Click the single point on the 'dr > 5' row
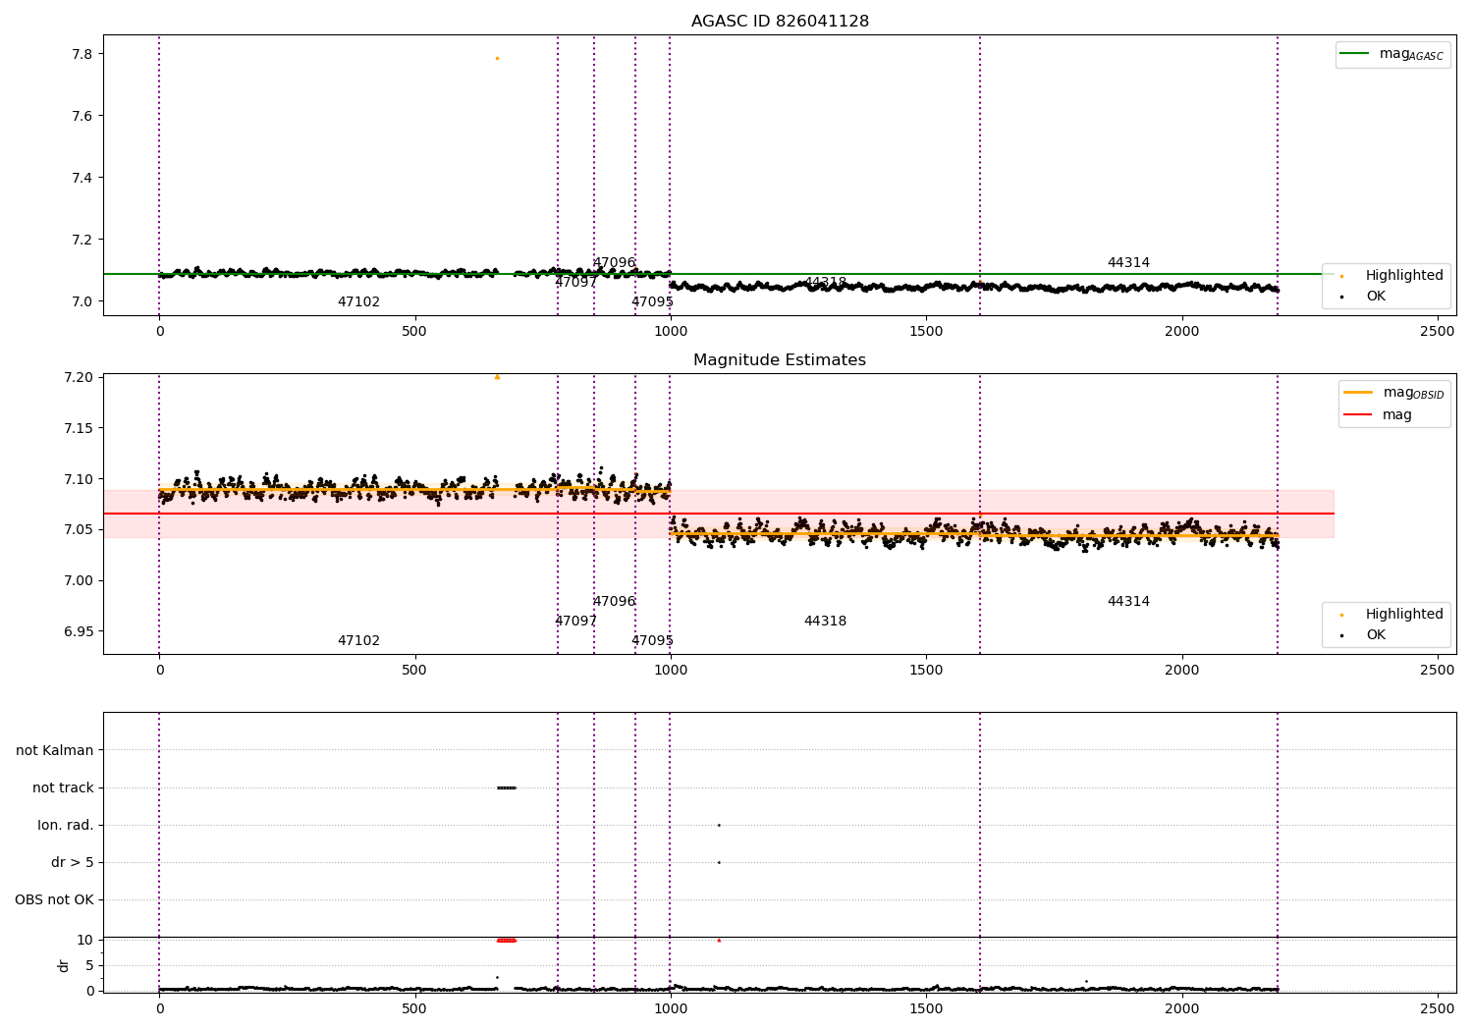The height and width of the screenshot is (1031, 1473). coord(719,862)
